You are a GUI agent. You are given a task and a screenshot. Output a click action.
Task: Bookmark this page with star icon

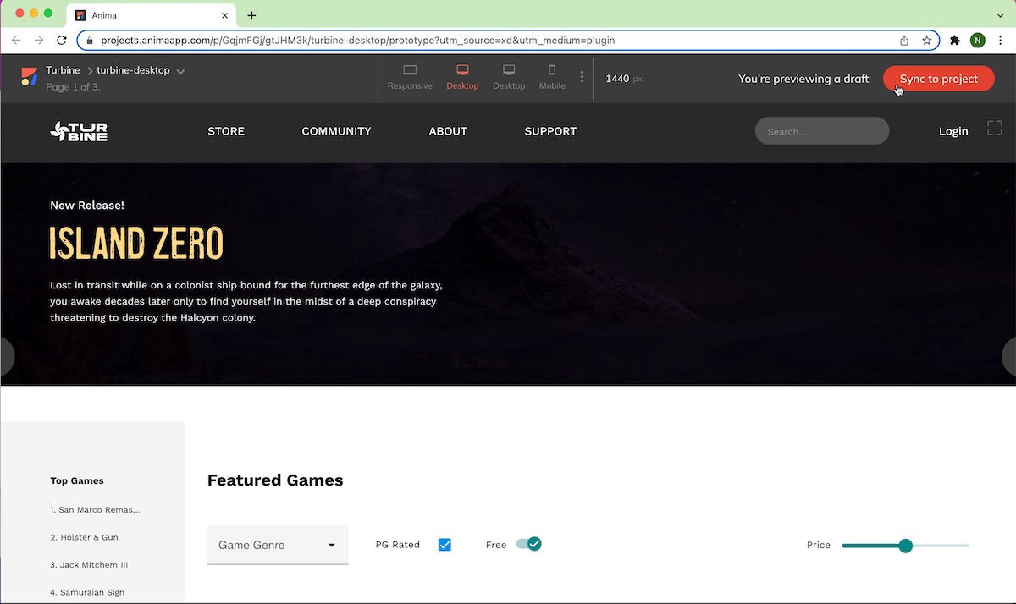(x=927, y=40)
